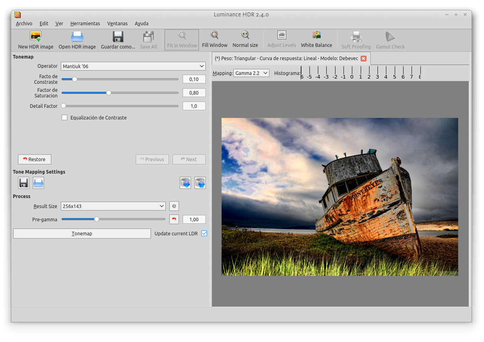Screen dimensions: 484x342
Task: Load tone mapping settings from file
Action: coord(38,183)
